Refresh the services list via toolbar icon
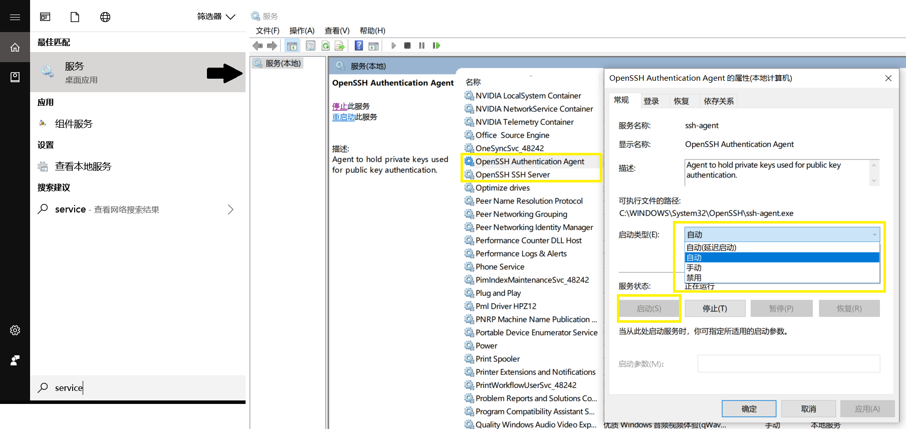Image resolution: width=906 pixels, height=429 pixels. [326, 46]
